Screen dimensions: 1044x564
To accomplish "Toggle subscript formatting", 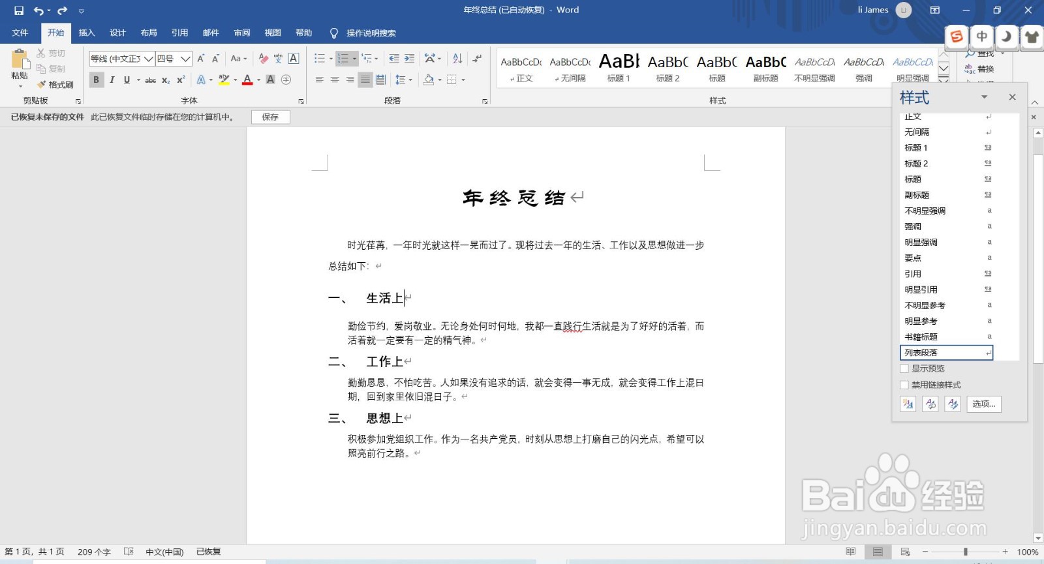I will coord(166,80).
